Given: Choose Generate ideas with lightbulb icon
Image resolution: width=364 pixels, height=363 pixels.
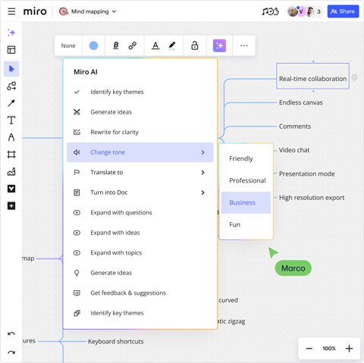Looking at the screenshot, I should (140, 273).
